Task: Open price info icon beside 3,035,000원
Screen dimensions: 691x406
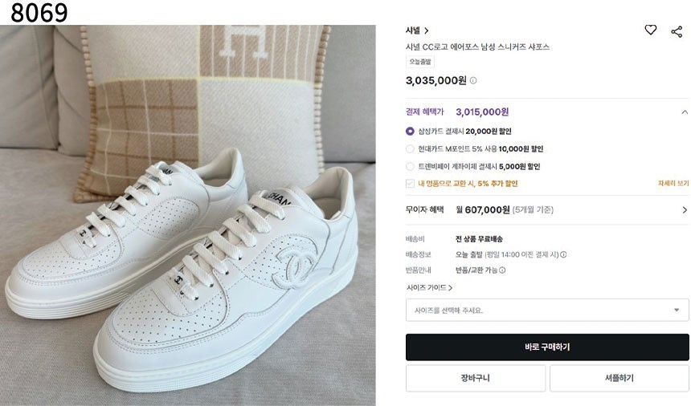Action: (x=473, y=80)
